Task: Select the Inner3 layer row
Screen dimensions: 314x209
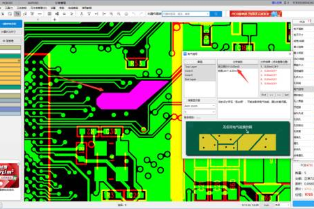Action: 200,75
